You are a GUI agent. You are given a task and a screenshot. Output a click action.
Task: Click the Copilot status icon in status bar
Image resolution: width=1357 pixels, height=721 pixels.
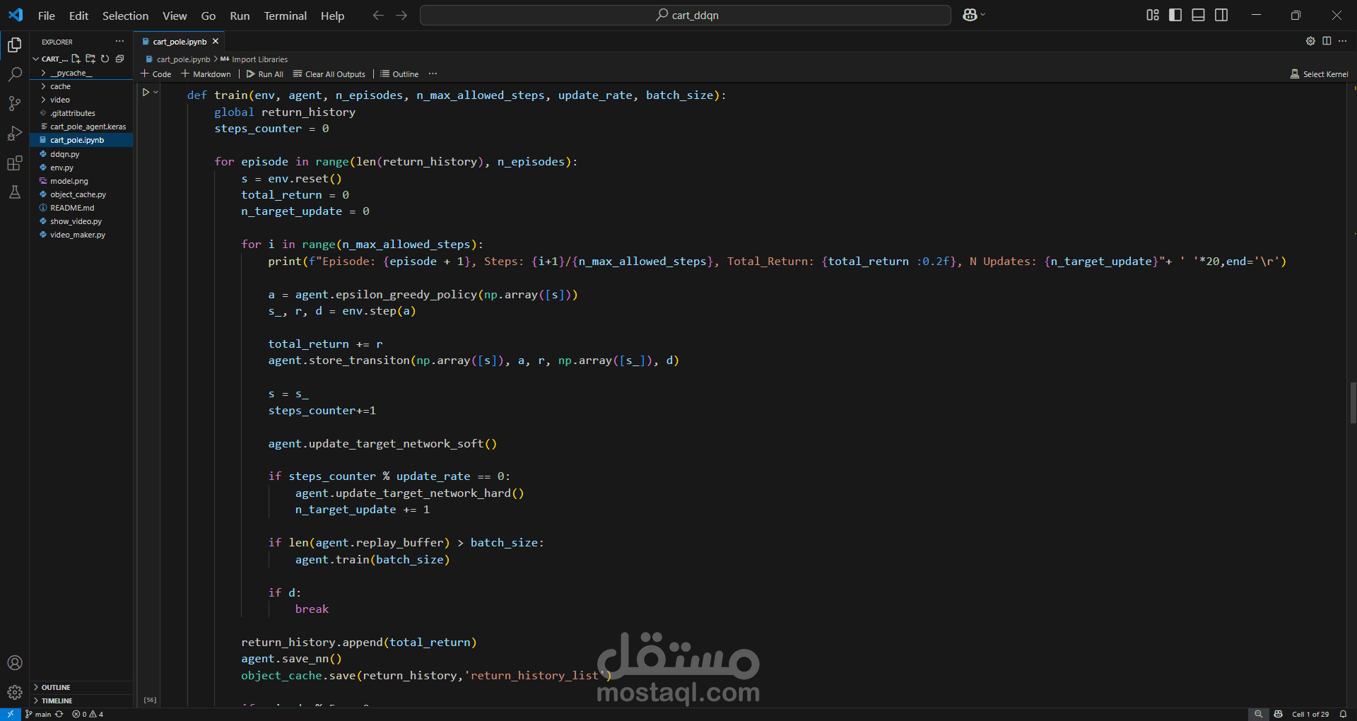pyautogui.click(x=1278, y=714)
